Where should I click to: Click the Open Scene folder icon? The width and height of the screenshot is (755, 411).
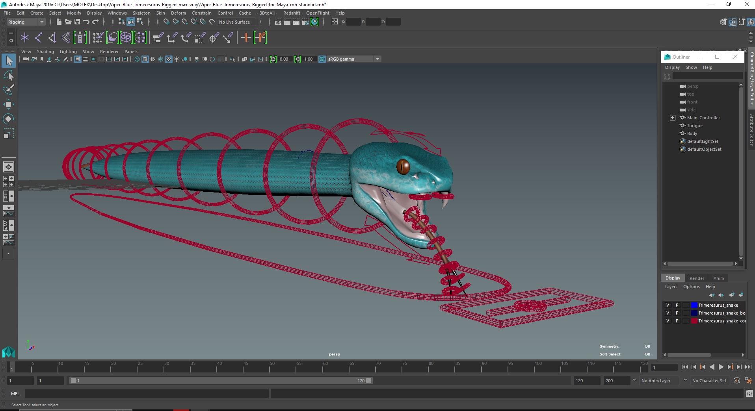(x=68, y=22)
